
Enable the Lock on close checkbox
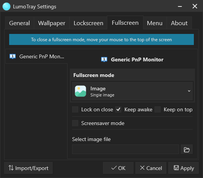tap(75, 109)
